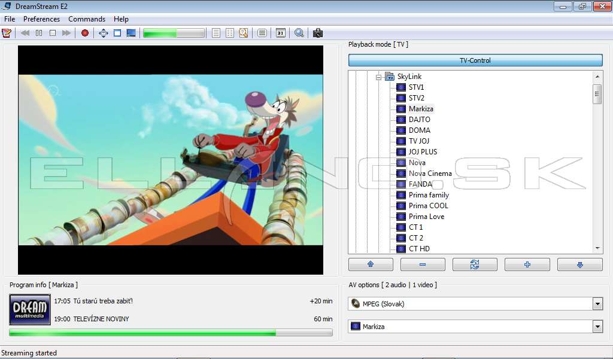Open the page search icon with magnifier
Screen dimensions: 613x359
(x=244, y=33)
